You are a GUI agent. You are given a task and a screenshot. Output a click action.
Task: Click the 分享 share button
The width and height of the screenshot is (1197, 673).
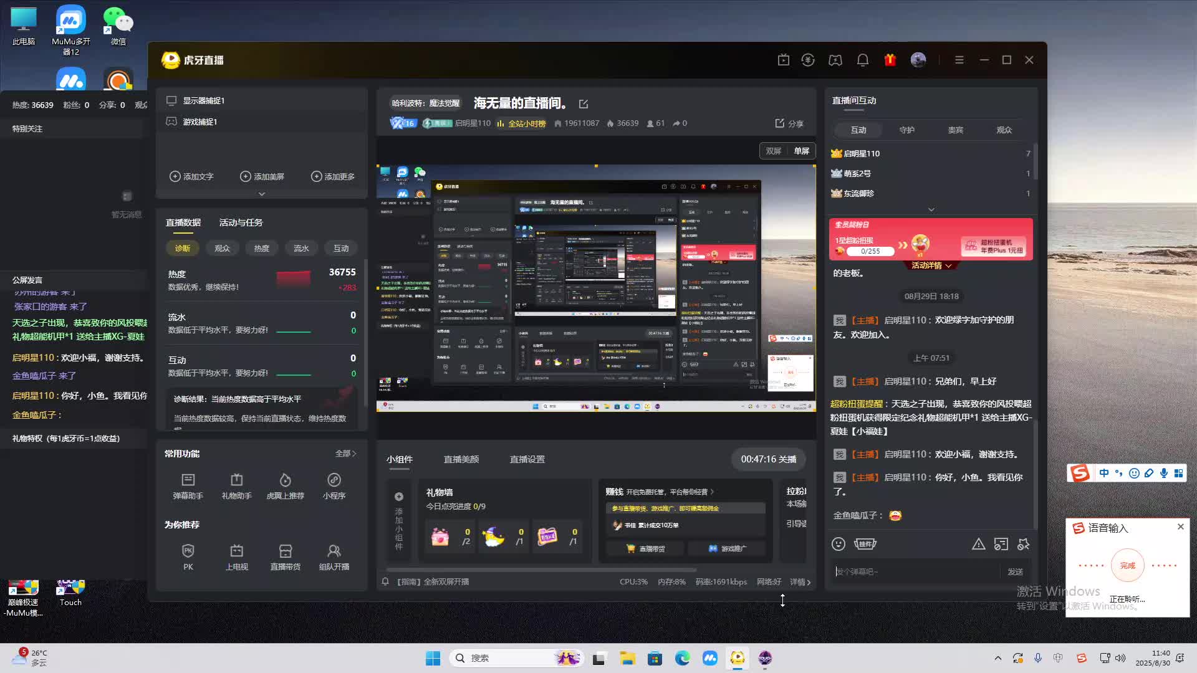tap(789, 123)
